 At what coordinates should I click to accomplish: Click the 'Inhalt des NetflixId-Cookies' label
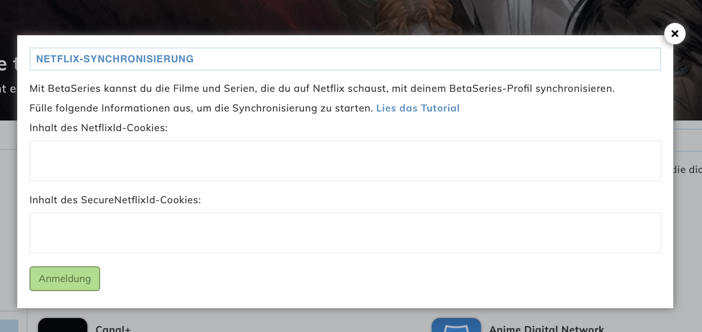98,128
